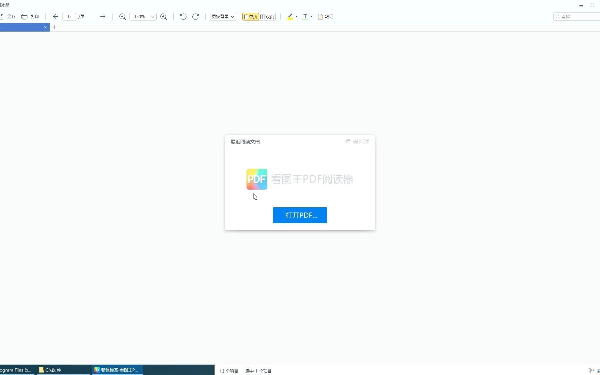This screenshot has height=375, width=600.
Task: Click the 查找 search field
Action: pos(577,17)
